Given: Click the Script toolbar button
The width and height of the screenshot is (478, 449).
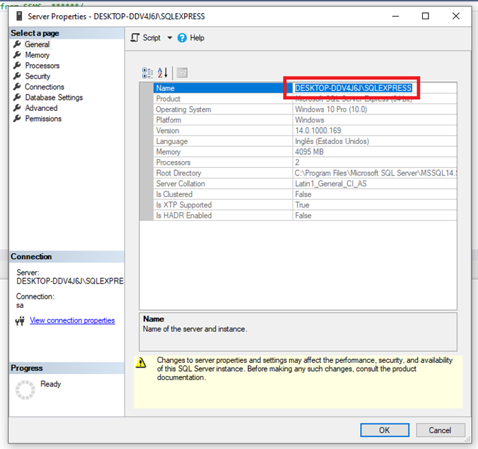Looking at the screenshot, I should click(146, 38).
